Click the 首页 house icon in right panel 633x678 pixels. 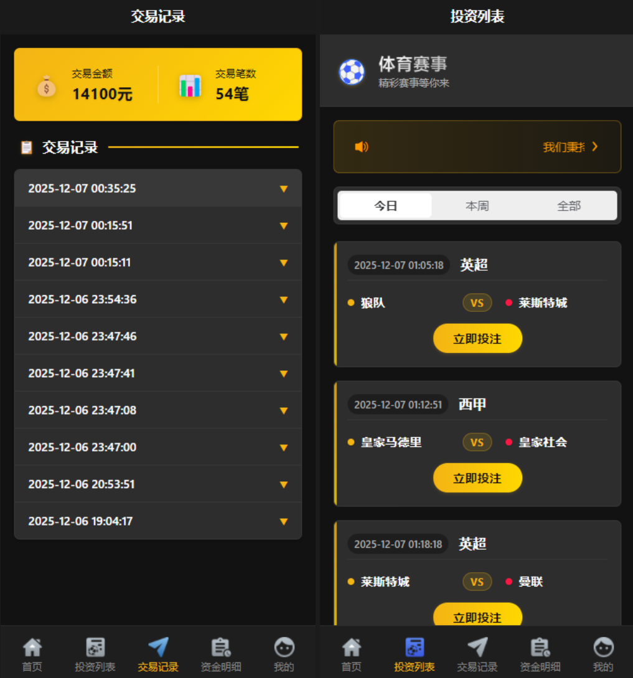(x=352, y=647)
